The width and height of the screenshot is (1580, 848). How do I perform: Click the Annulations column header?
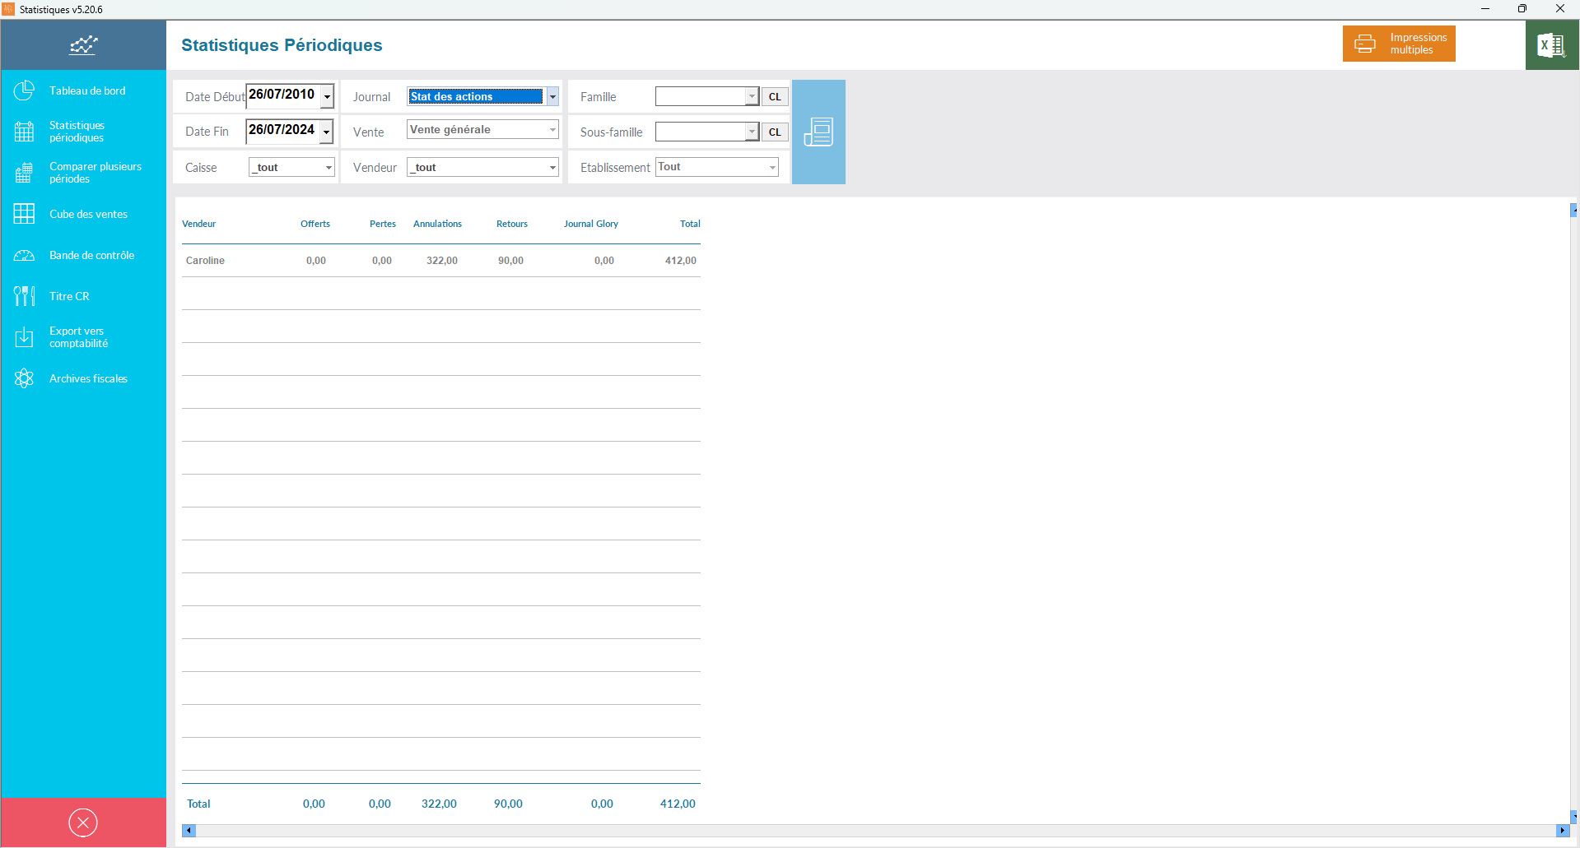click(437, 224)
